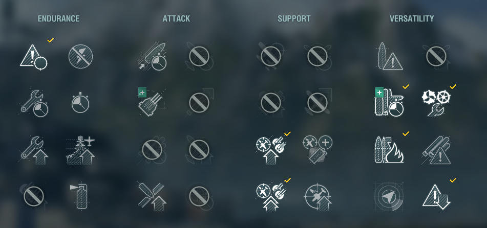Select the torpedo tubes with warning triangle skill

point(436,150)
